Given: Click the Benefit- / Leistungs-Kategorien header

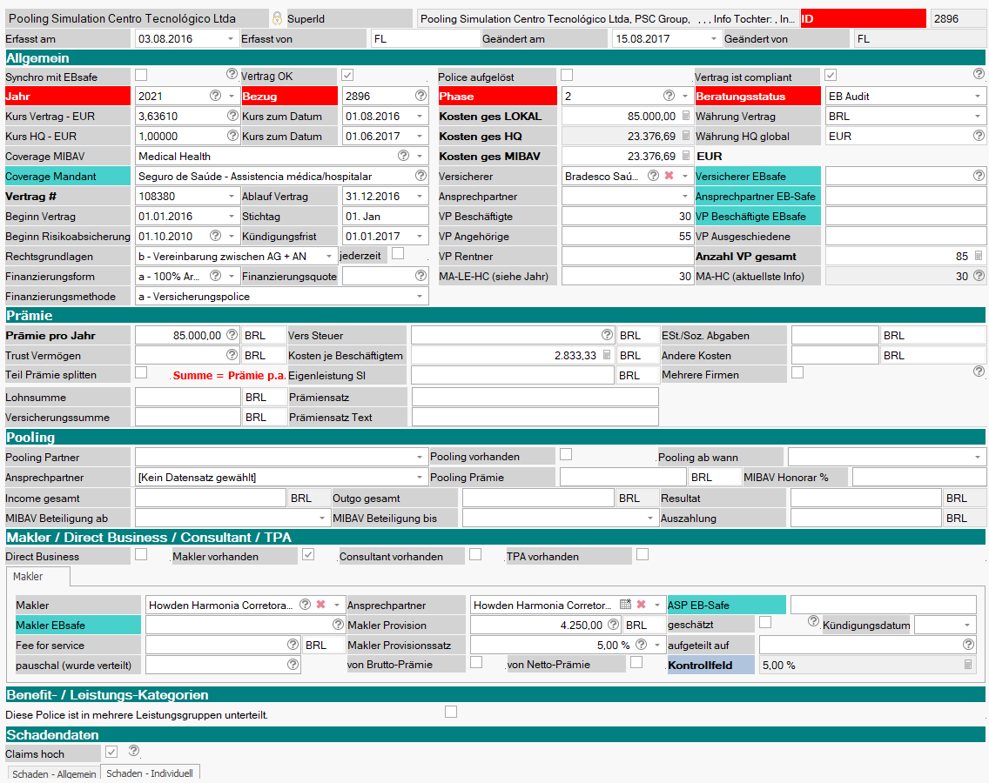Looking at the screenshot, I should [x=495, y=694].
